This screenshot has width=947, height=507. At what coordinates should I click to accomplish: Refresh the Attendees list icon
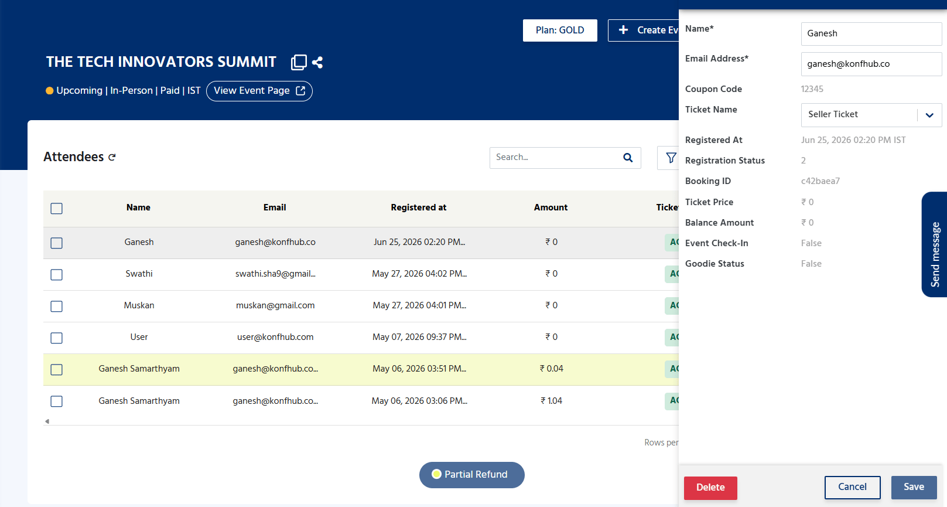(112, 157)
